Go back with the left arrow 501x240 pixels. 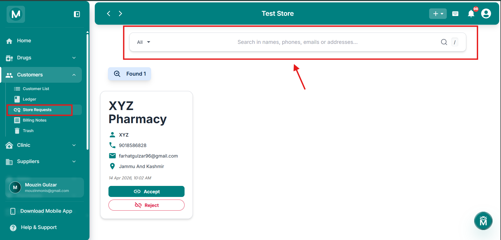click(109, 13)
